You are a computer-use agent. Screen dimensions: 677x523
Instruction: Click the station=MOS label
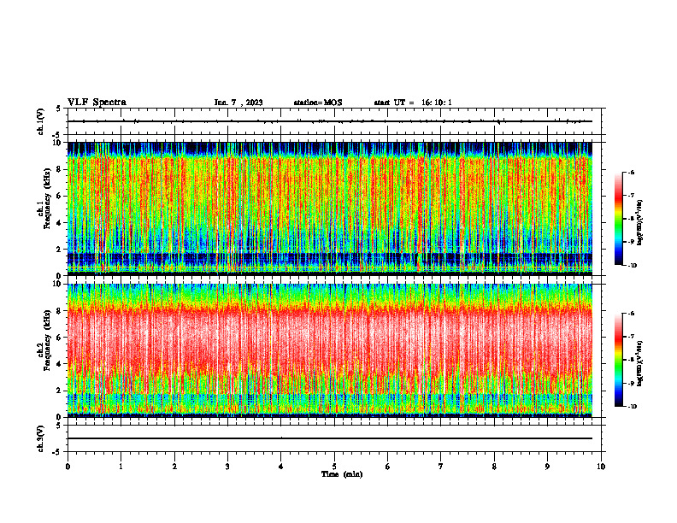point(318,103)
